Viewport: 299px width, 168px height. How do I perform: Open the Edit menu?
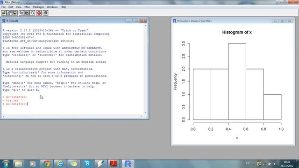click(11, 7)
